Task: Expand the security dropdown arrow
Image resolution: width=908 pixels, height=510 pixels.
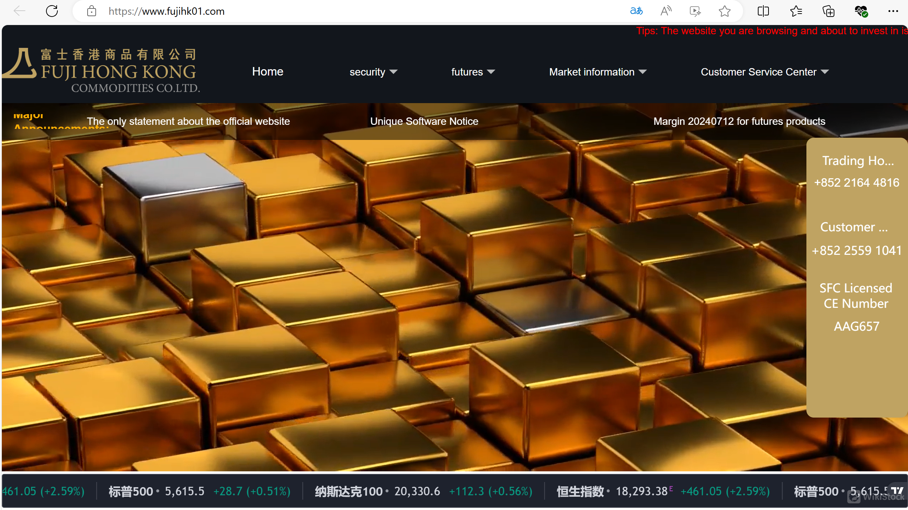Action: [x=393, y=71]
